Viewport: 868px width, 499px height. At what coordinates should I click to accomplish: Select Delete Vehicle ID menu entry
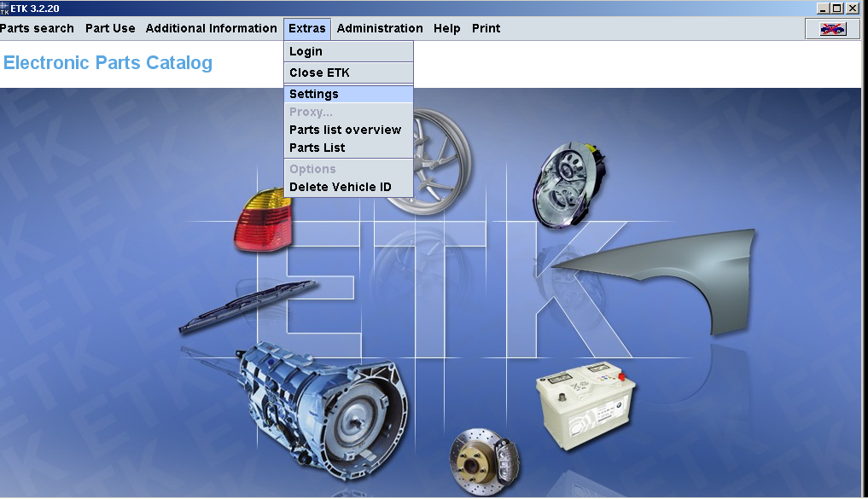click(x=340, y=187)
